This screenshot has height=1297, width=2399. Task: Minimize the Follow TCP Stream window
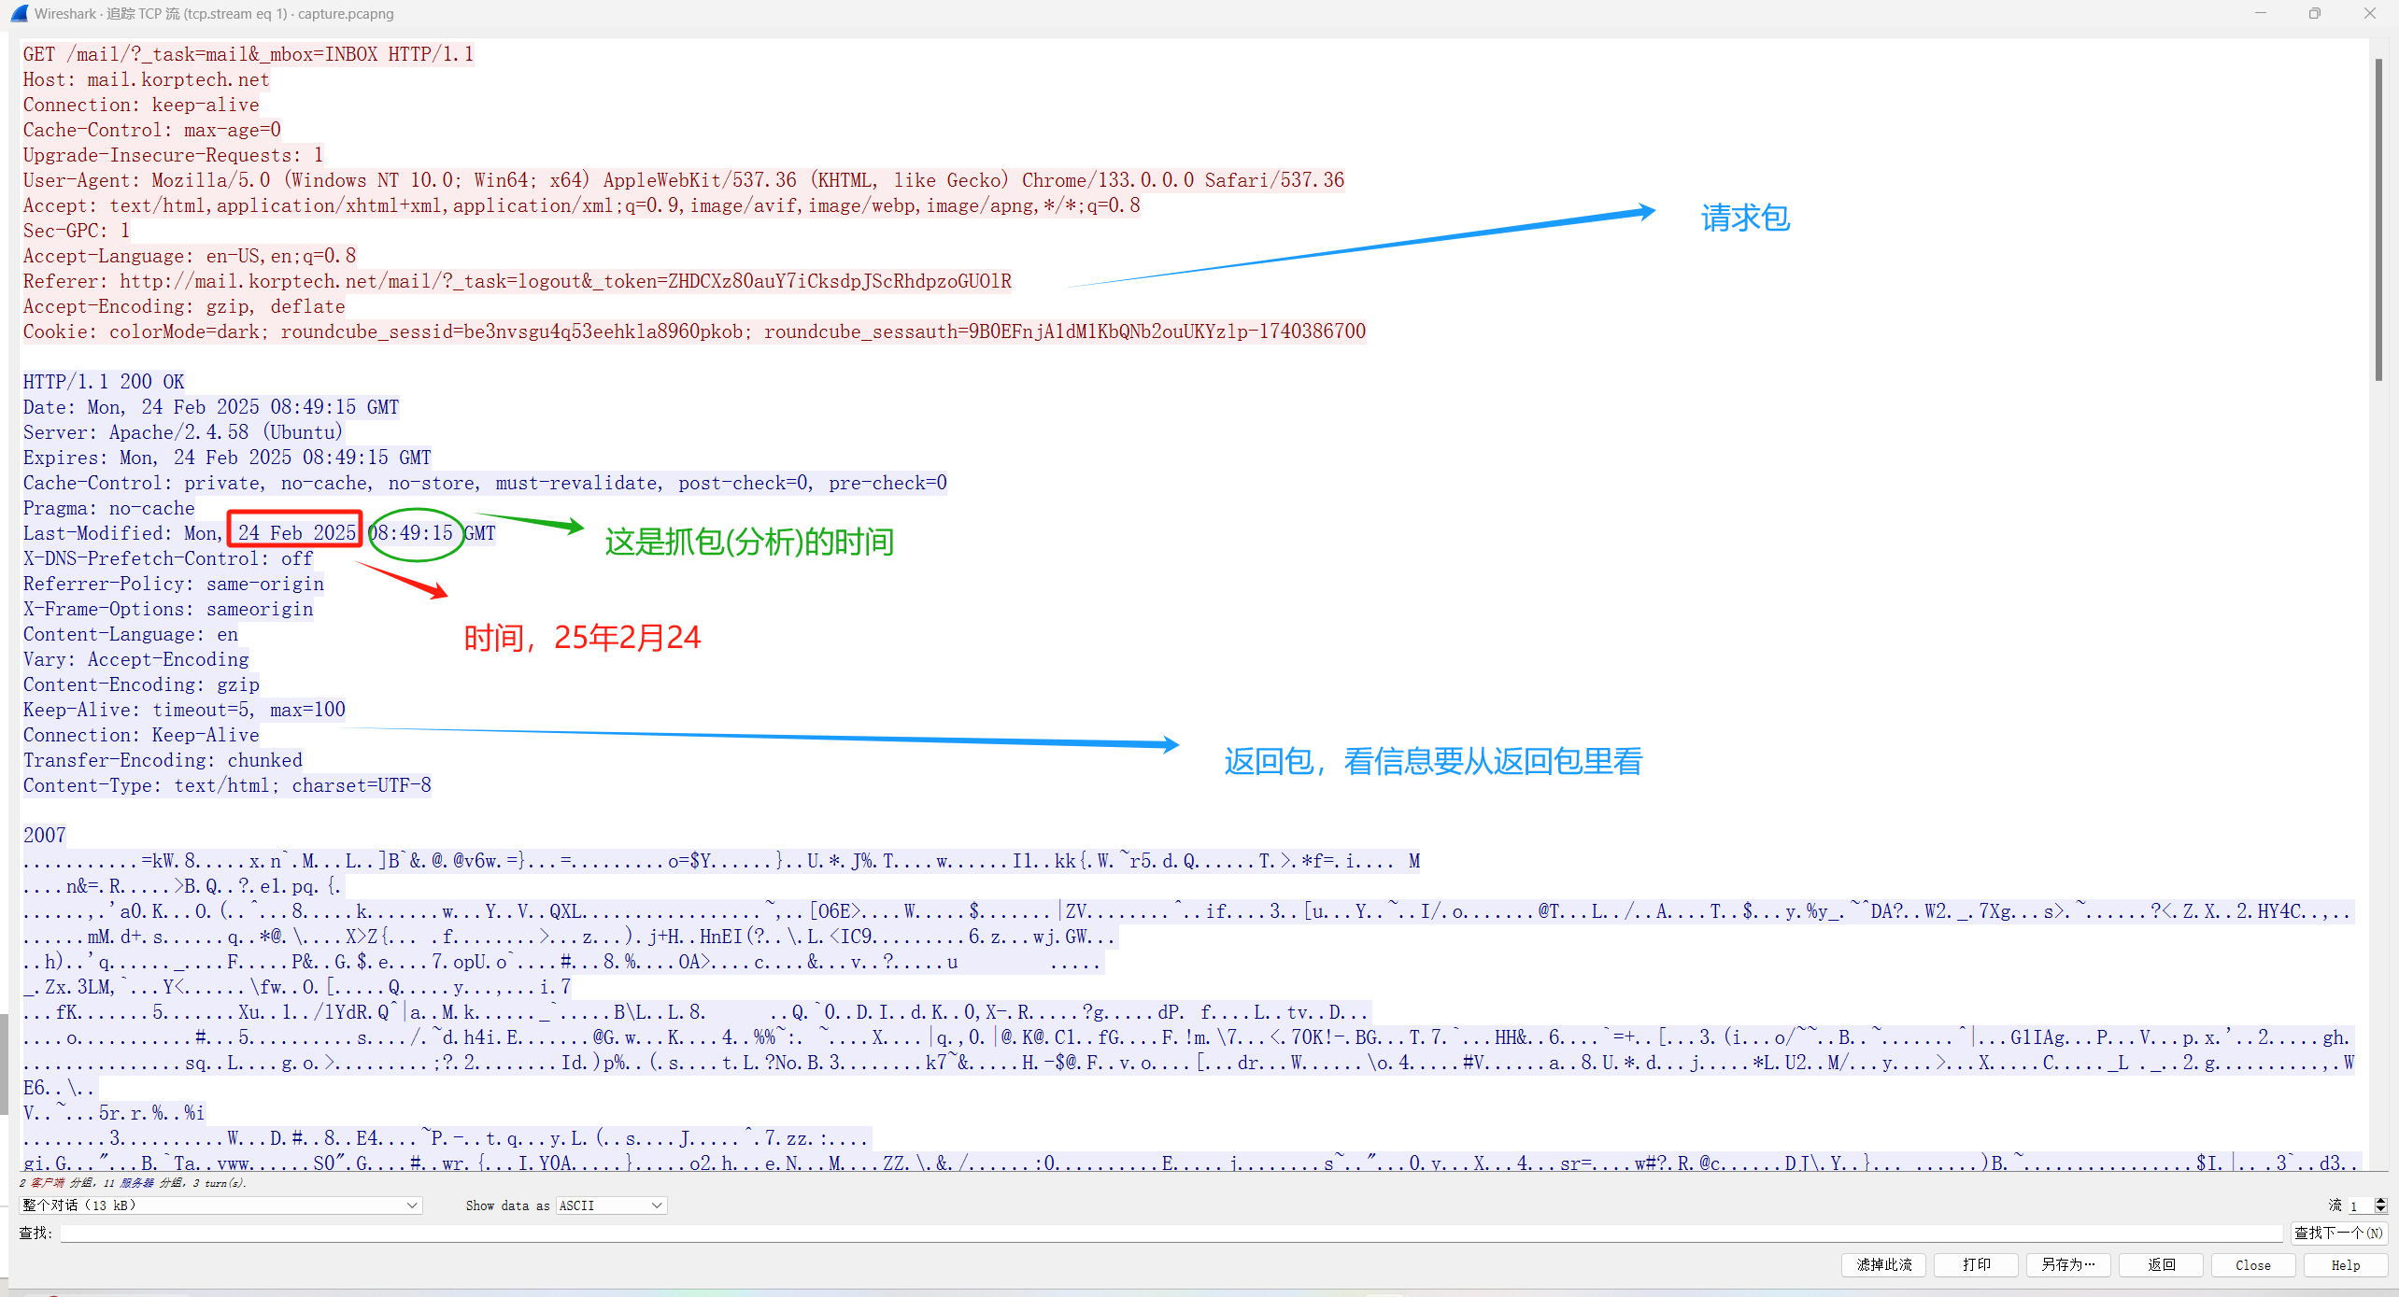point(2260,13)
